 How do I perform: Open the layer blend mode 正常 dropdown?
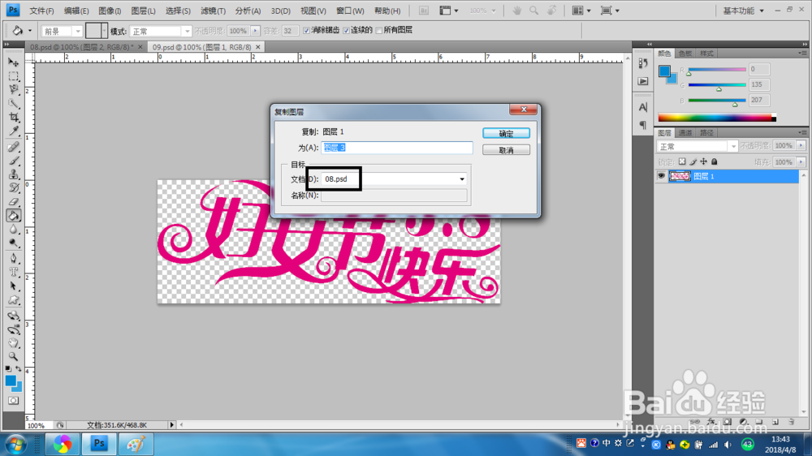coord(697,147)
